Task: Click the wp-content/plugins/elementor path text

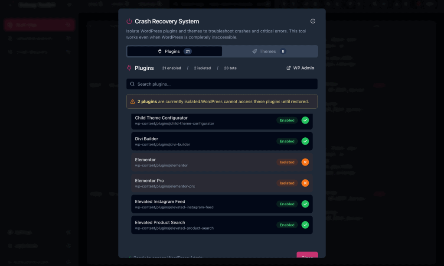Action: coord(161,165)
